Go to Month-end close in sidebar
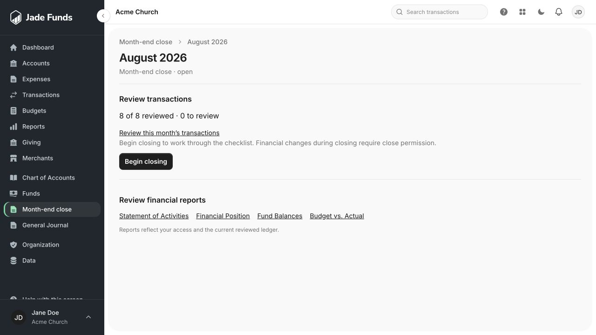Screen dimensions: 596x335 coord(52,209)
